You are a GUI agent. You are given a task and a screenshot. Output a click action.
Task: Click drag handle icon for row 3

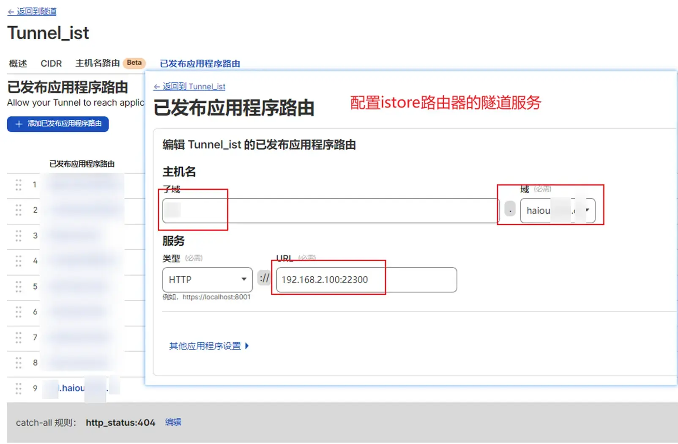[19, 236]
